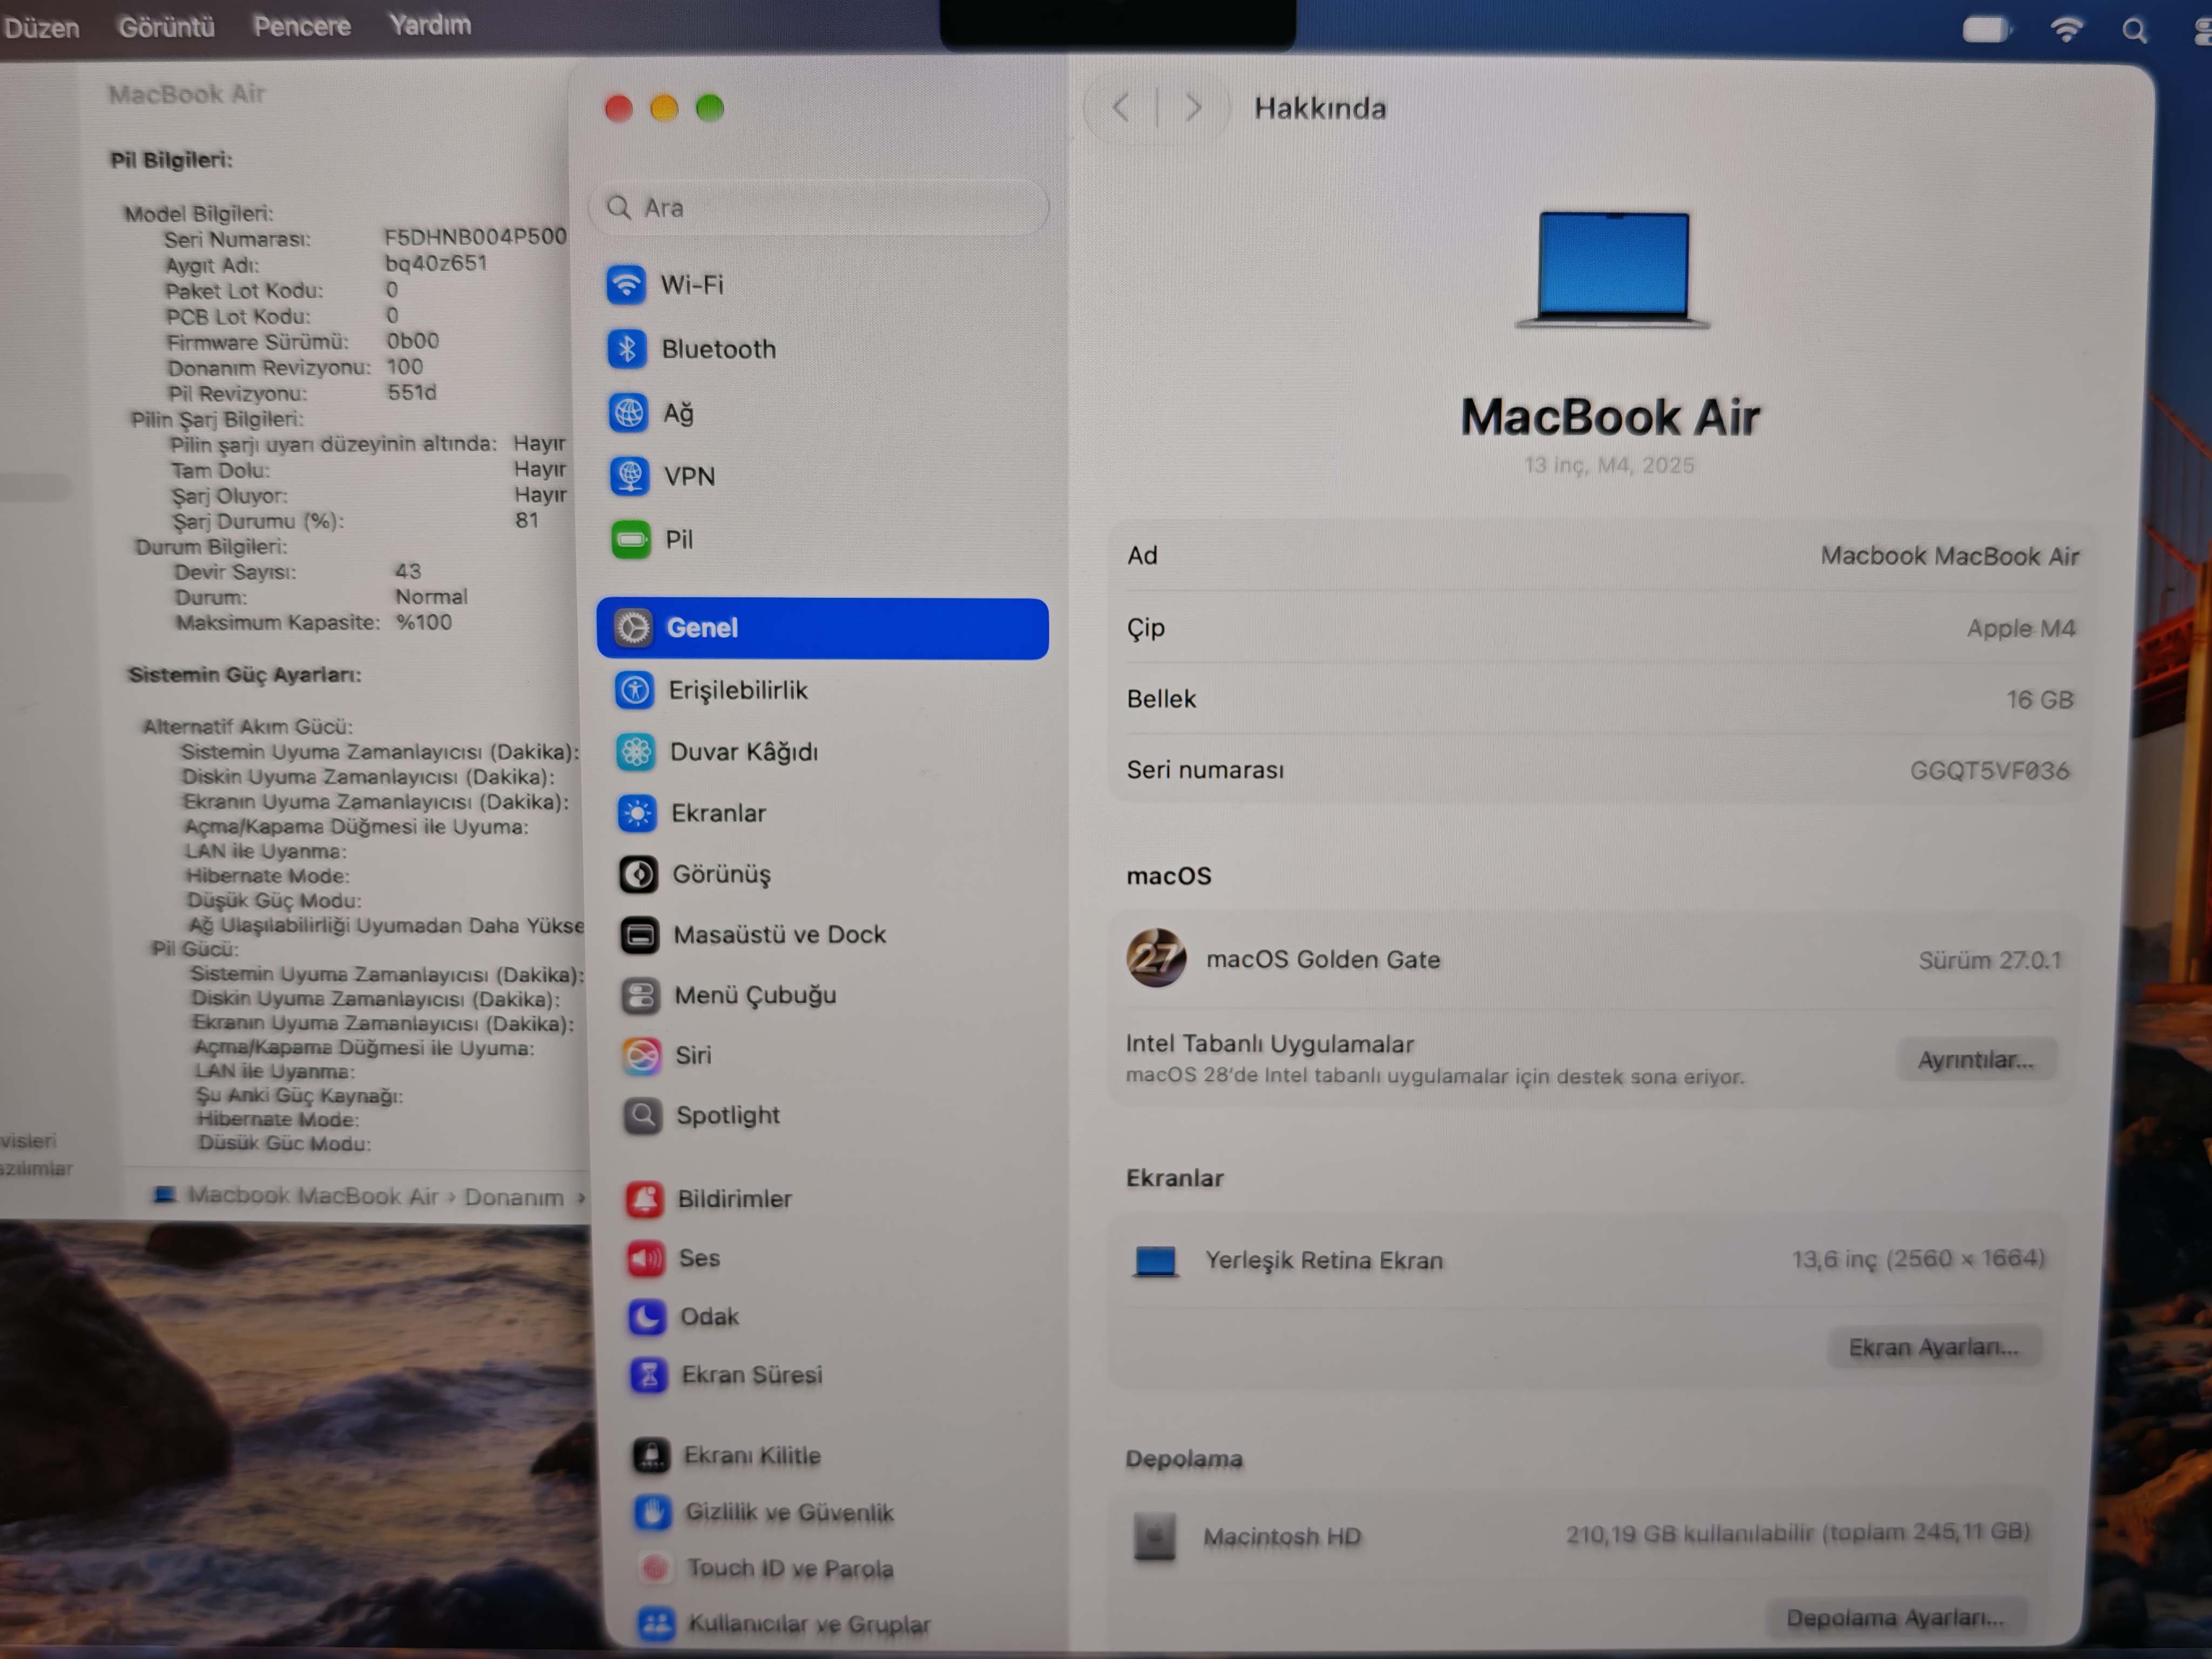
Task: Click Aygıt Adı value bq40z651
Action: 436,263
